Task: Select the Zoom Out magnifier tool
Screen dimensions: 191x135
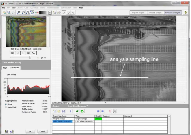Action: pyautogui.click(x=23, y=12)
